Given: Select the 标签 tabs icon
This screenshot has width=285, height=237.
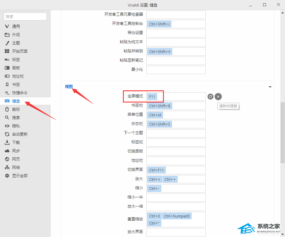Looking at the screenshot, I should tap(7, 60).
